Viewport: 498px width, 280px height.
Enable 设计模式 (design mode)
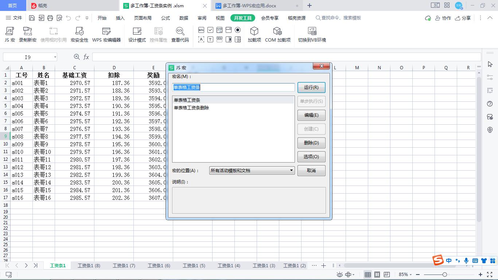(137, 34)
